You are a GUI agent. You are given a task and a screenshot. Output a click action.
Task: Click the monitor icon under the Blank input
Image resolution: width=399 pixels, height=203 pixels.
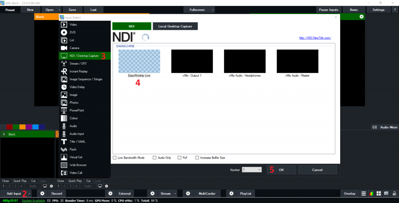[45, 186]
